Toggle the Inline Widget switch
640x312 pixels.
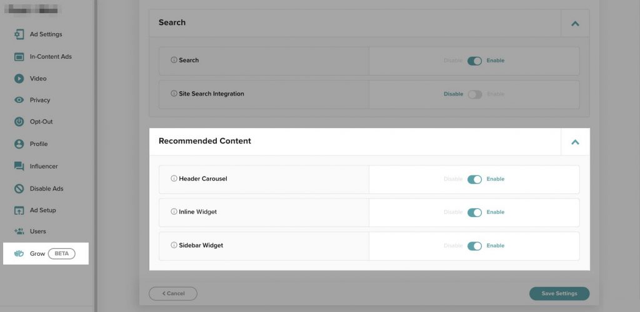(474, 212)
